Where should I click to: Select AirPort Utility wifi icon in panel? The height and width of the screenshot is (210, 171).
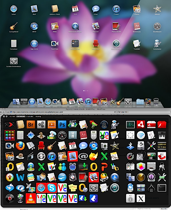141,135
